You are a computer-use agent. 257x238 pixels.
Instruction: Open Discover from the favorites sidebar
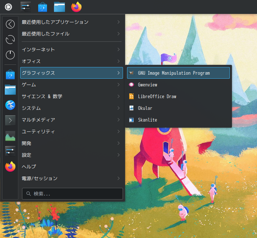point(10,75)
